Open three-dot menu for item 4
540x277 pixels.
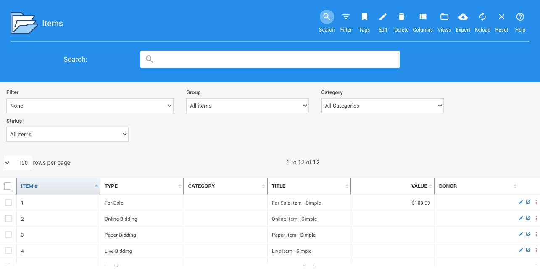(x=536, y=251)
